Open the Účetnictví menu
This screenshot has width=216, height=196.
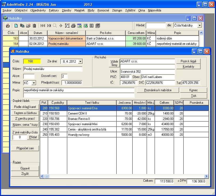21,10
